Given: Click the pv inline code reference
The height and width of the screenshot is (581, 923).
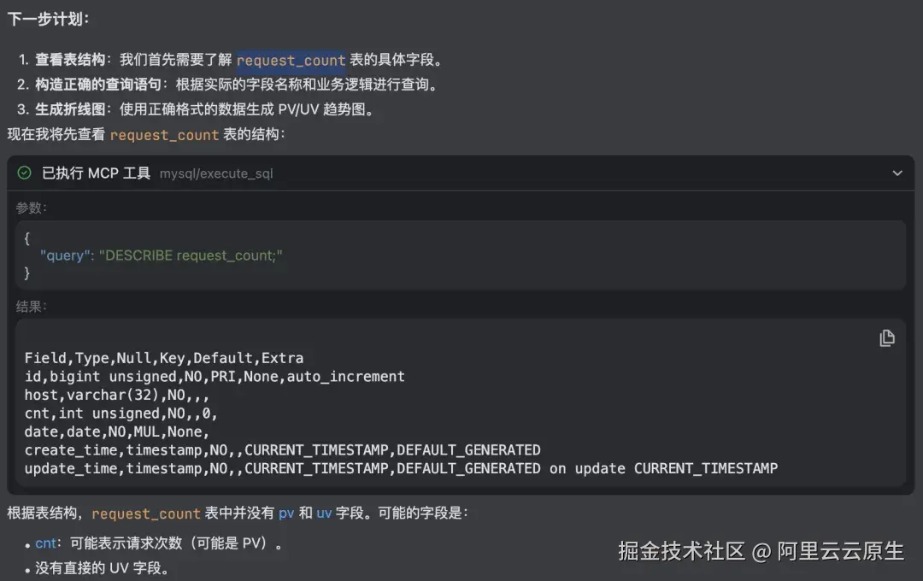Looking at the screenshot, I should 286,514.
